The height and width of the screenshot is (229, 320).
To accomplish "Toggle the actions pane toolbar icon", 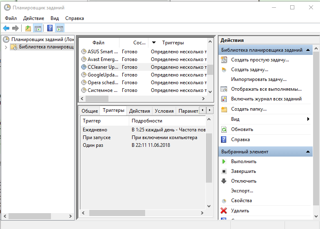I will pos(60,28).
